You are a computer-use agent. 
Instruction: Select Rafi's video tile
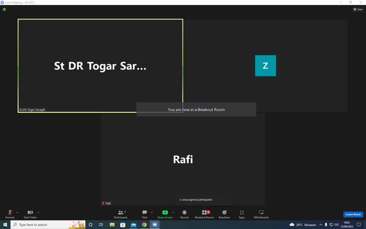(x=183, y=159)
